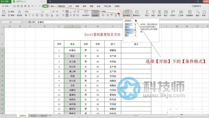Click the Insert Function fx icon
The height and width of the screenshot is (118, 209).
click(33, 22)
